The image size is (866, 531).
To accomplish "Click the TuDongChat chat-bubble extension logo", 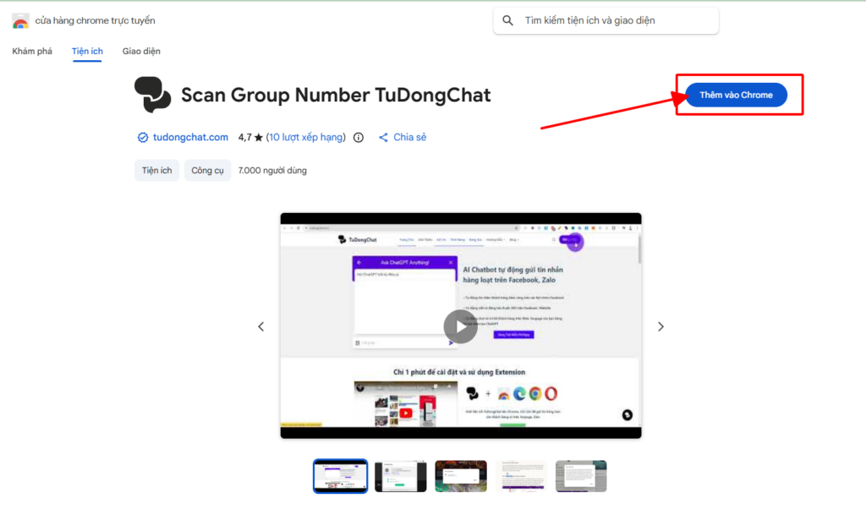I will 152,95.
